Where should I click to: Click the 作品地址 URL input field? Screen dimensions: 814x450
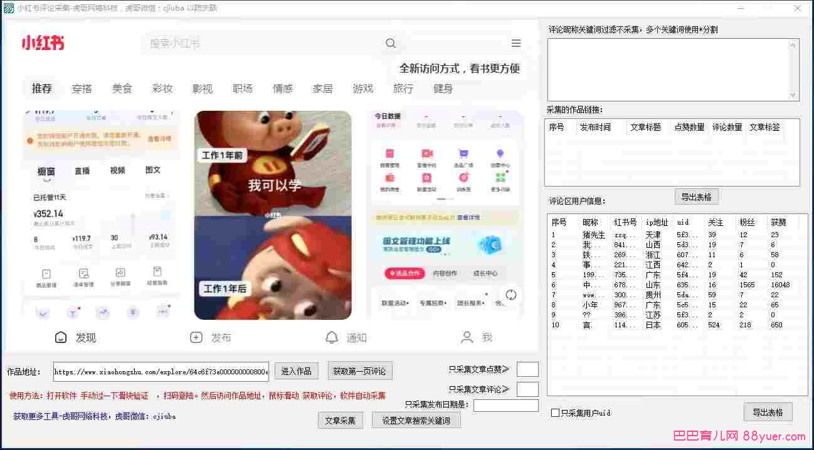coord(161,372)
